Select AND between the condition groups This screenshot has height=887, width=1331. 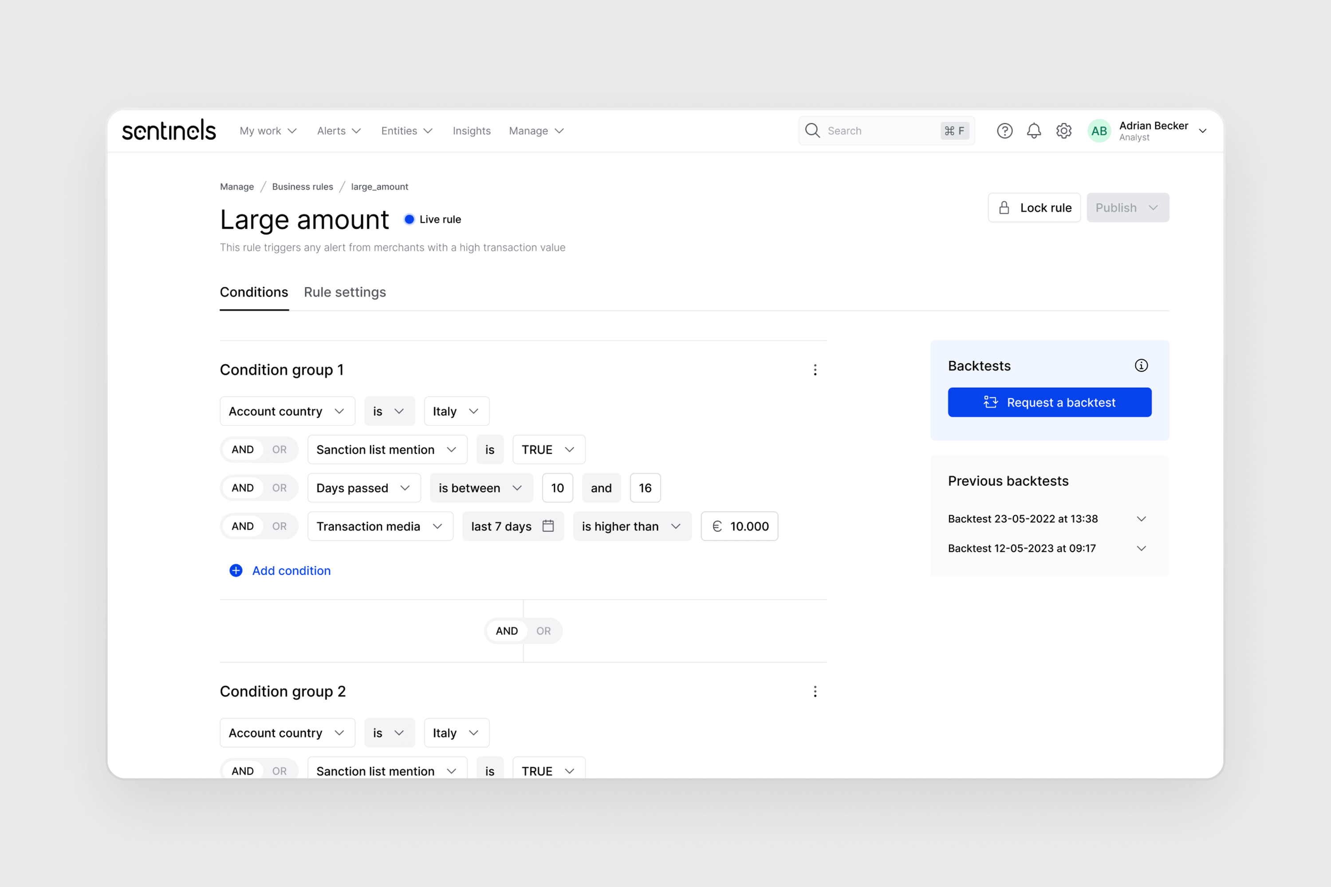(x=507, y=631)
